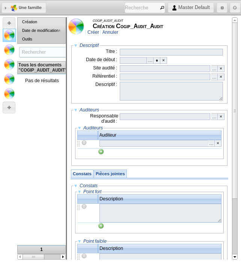Viewport: 241px width, 263px height.
Task: Set today's date with diamond button
Action: tap(157, 60)
